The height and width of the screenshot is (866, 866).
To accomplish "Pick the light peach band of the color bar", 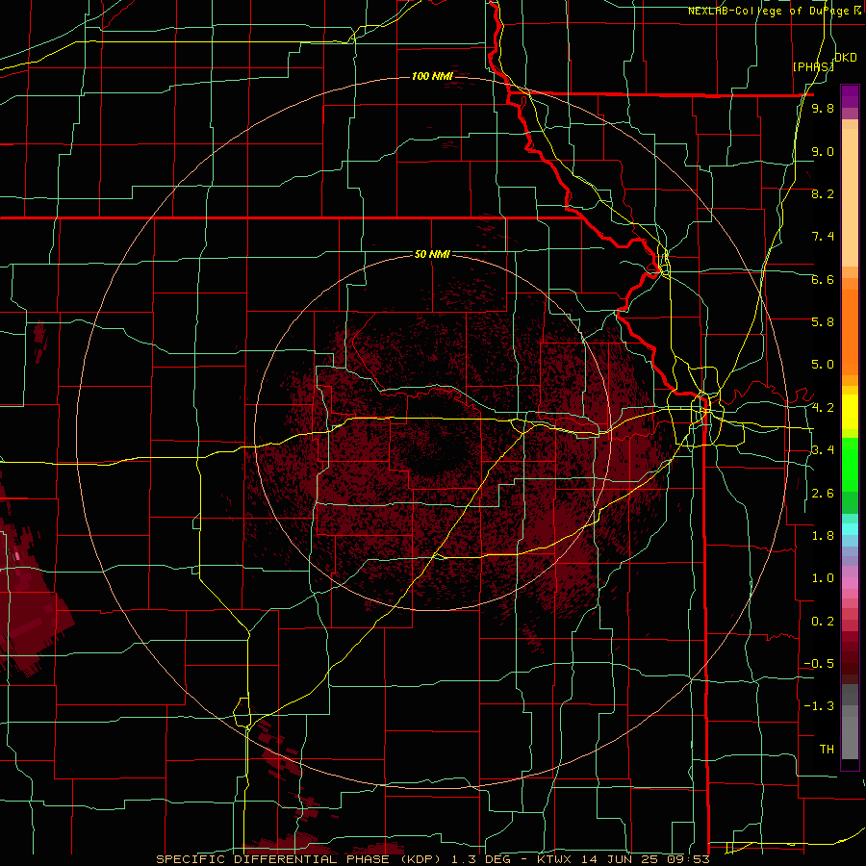I will (850, 197).
